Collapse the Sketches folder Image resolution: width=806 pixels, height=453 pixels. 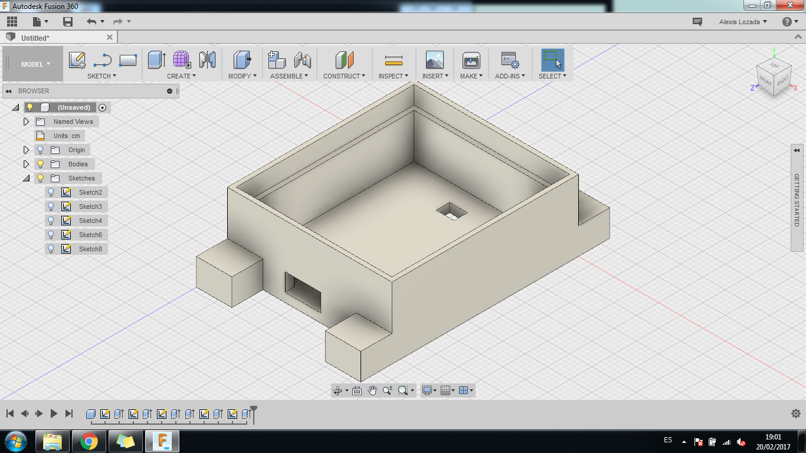26,178
